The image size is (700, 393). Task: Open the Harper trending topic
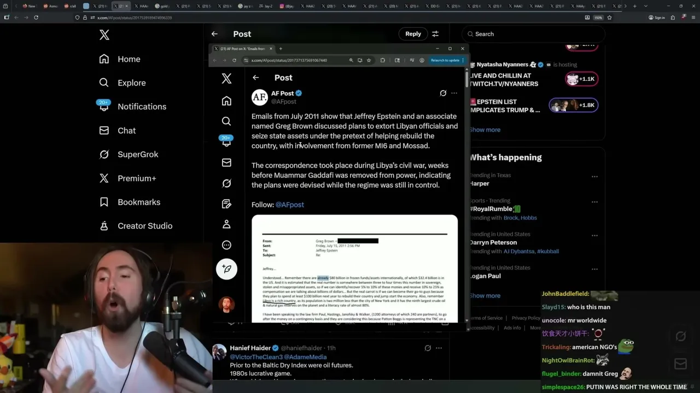[x=479, y=183]
